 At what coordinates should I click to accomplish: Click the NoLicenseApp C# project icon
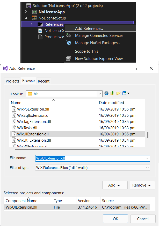35,11
